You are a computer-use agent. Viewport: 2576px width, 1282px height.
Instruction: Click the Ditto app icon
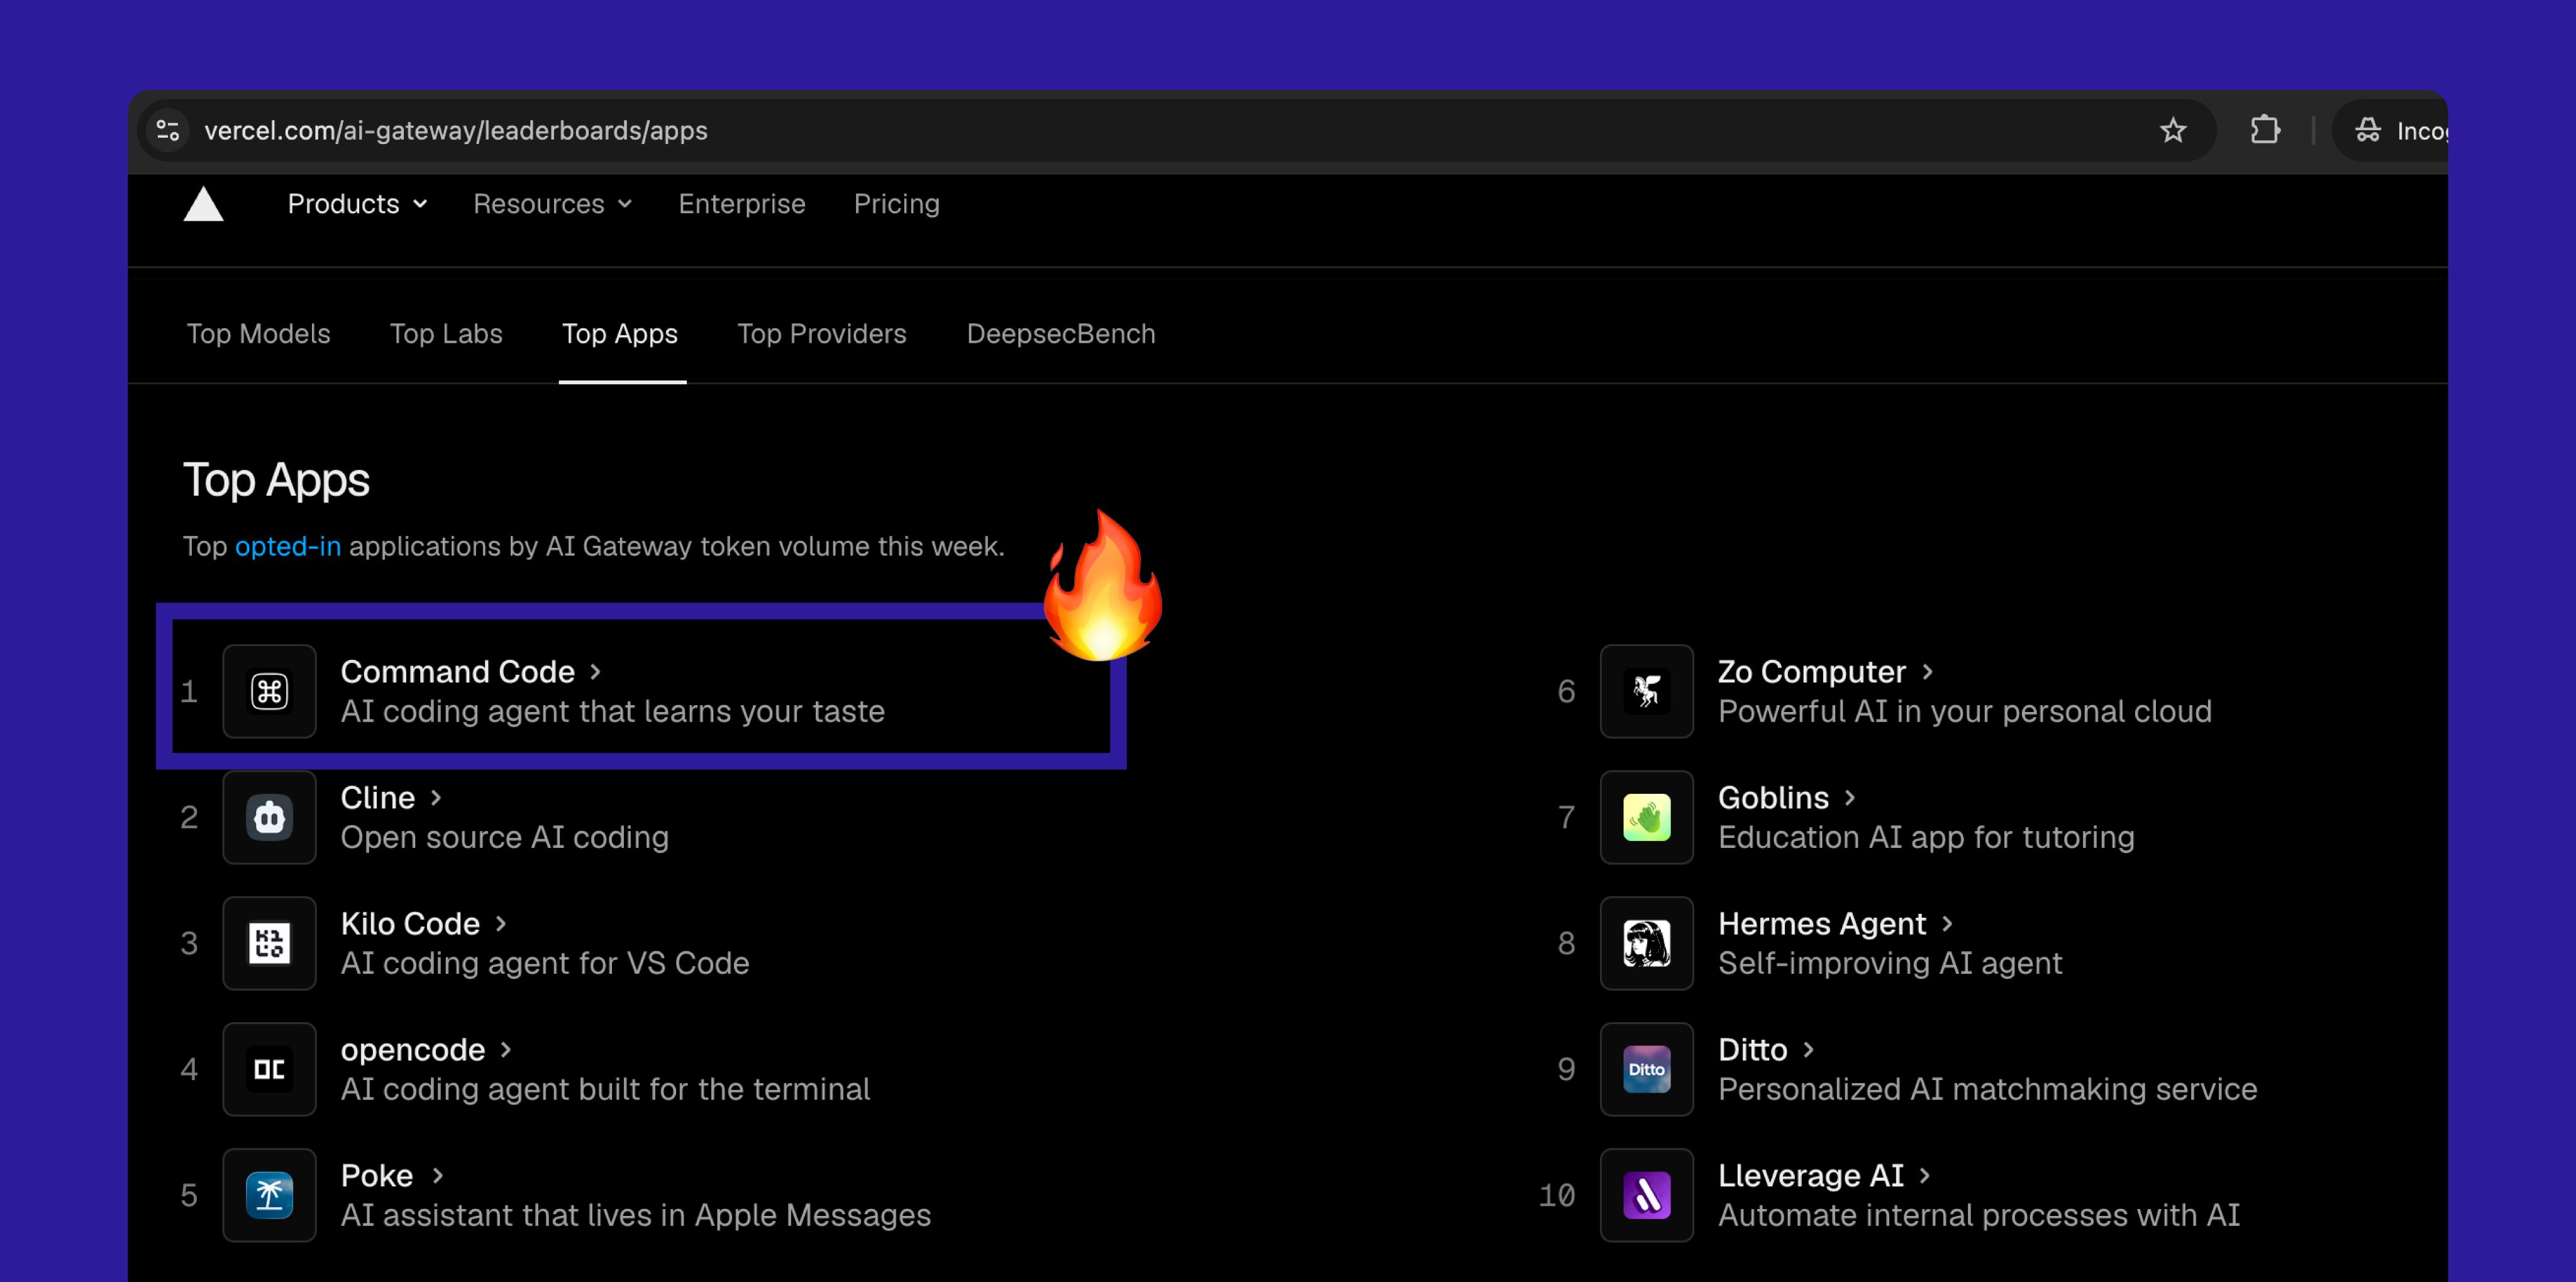point(1646,1069)
